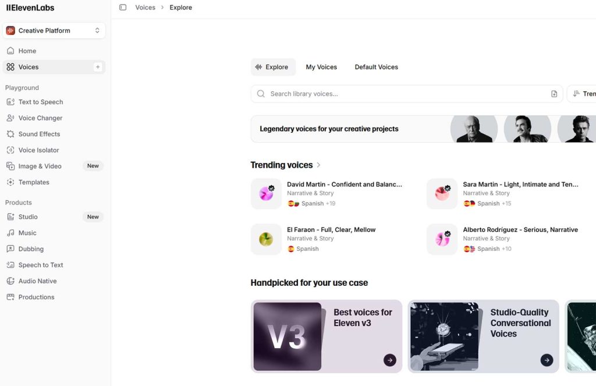Open the Audio Native product

point(54,281)
